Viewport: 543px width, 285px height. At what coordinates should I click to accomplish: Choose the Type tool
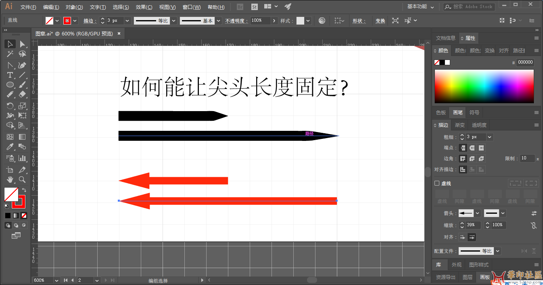coord(10,75)
